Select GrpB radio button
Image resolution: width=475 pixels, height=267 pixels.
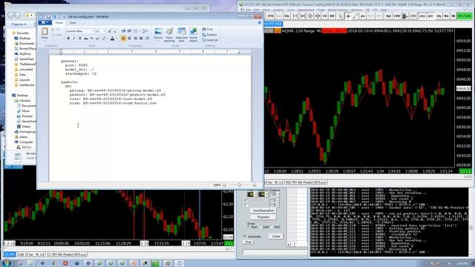point(261,227)
